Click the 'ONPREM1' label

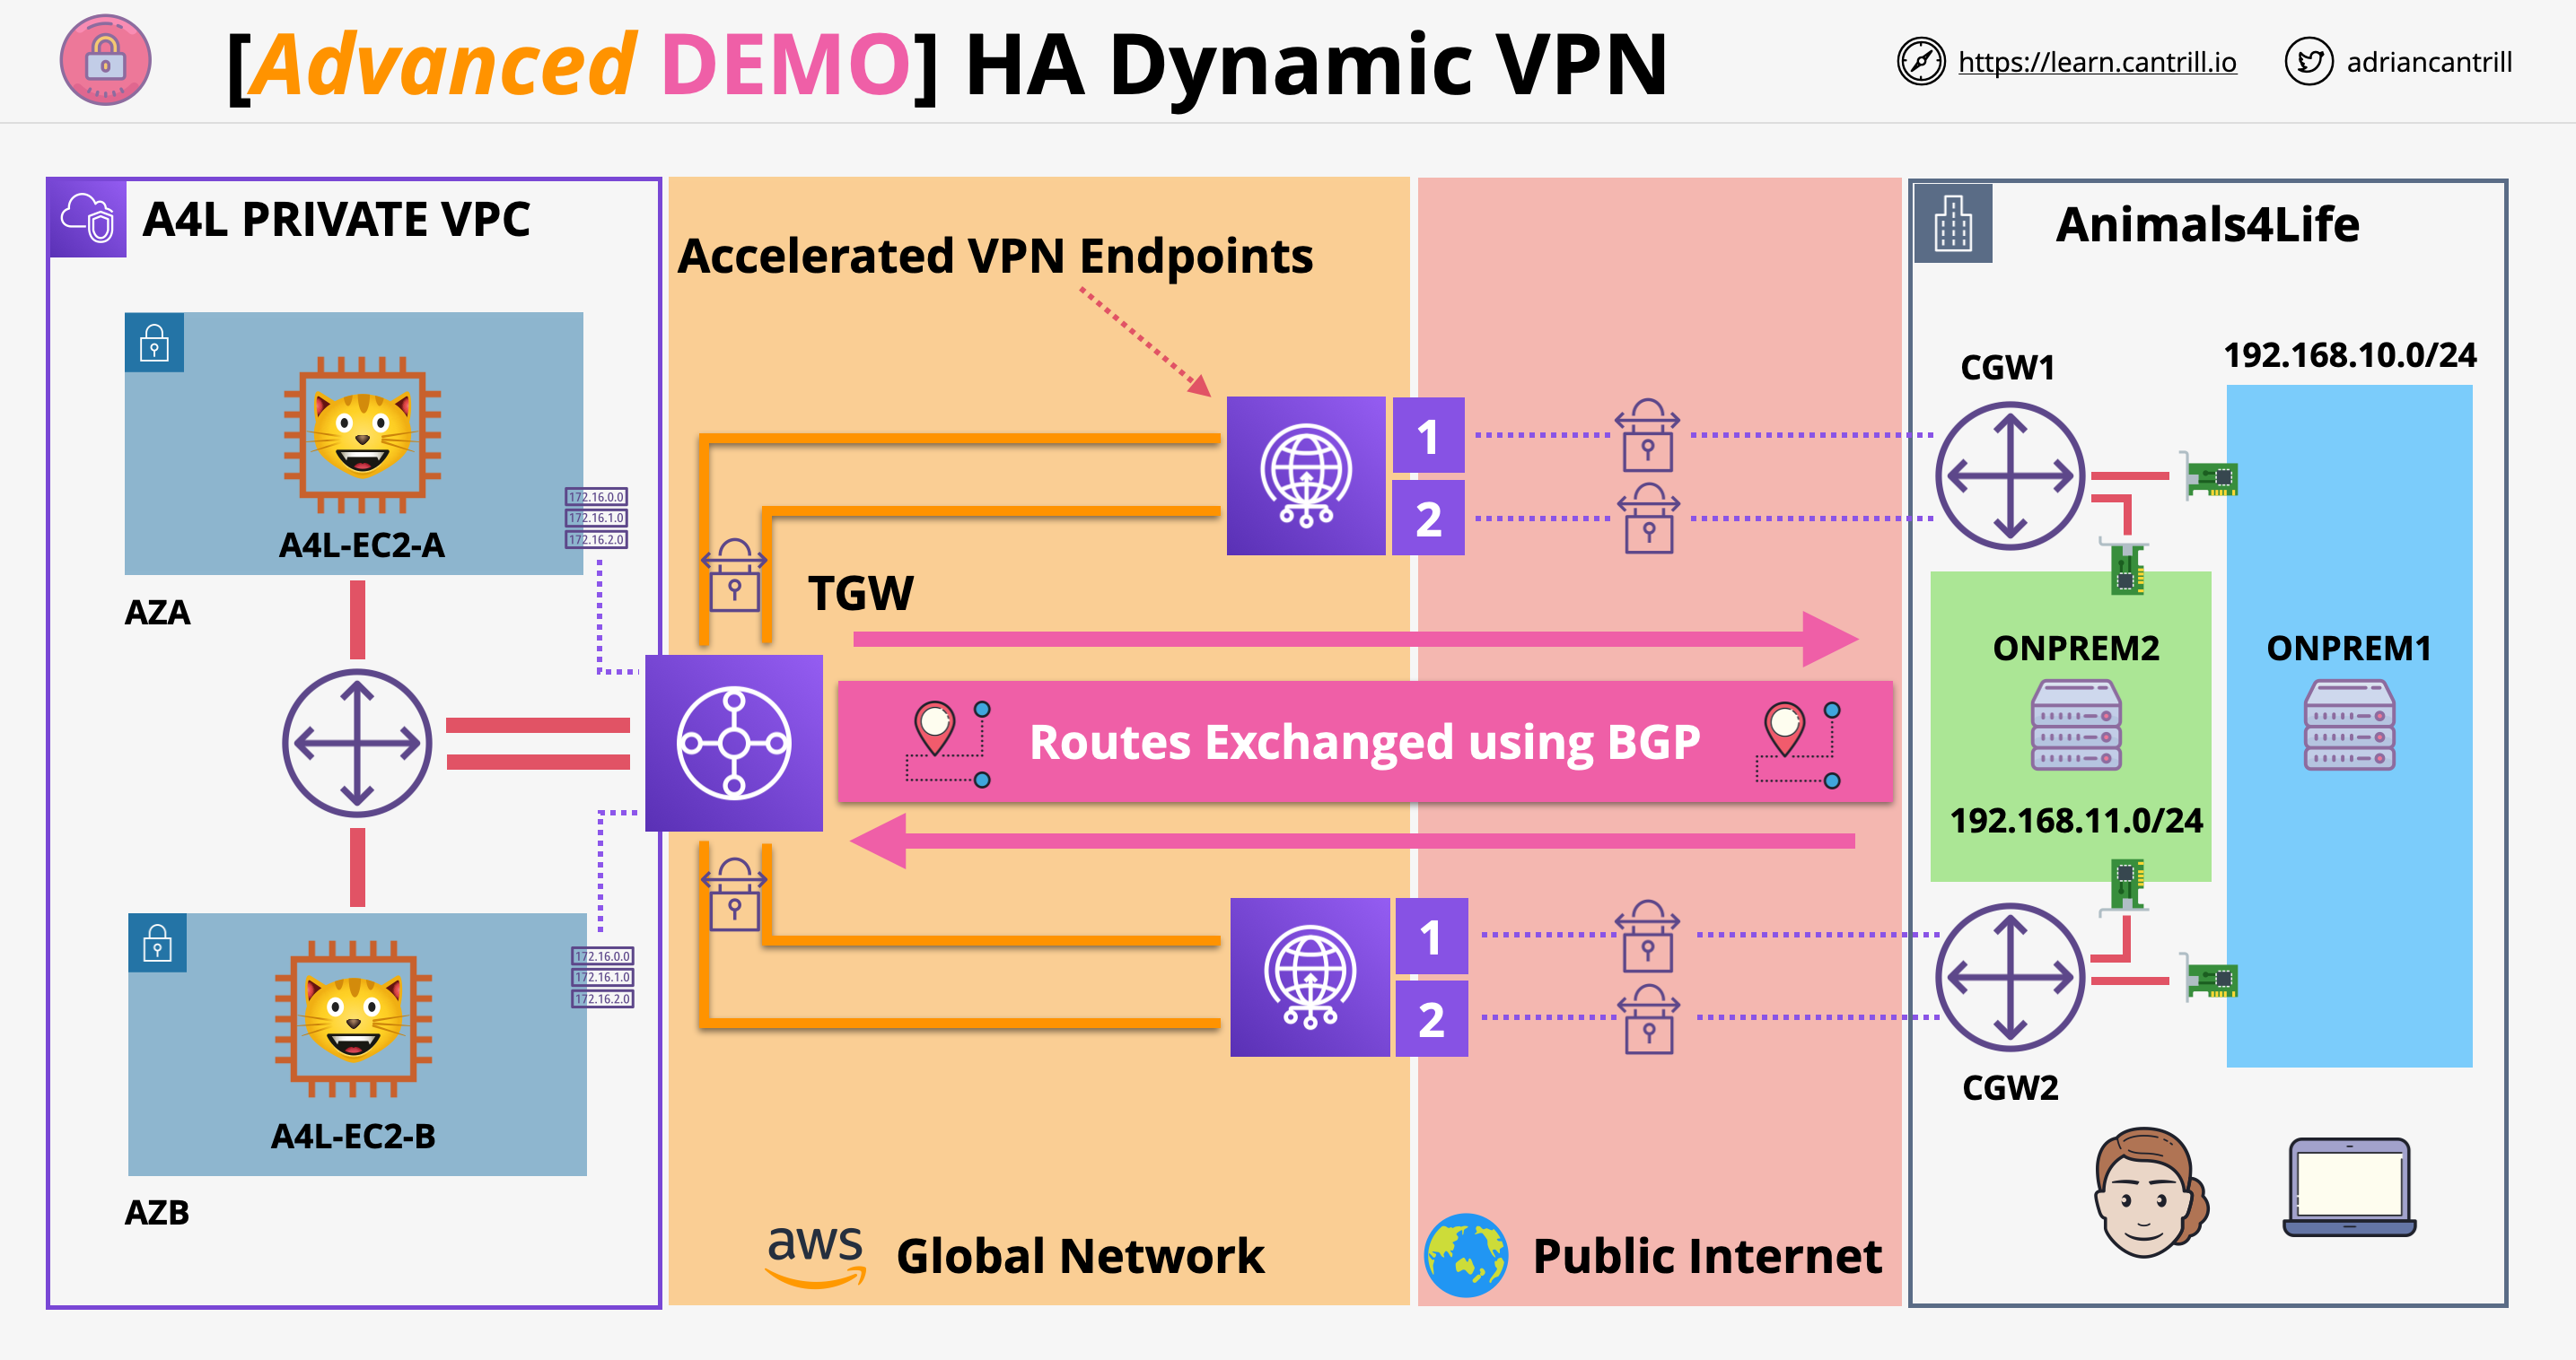pos(2349,649)
